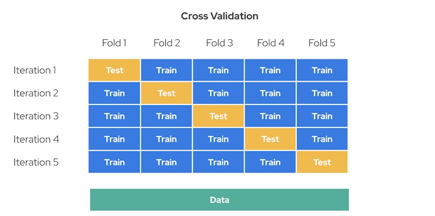Click the yellow Test cell in Iteration 3
The height and width of the screenshot is (216, 435).
[x=218, y=116]
